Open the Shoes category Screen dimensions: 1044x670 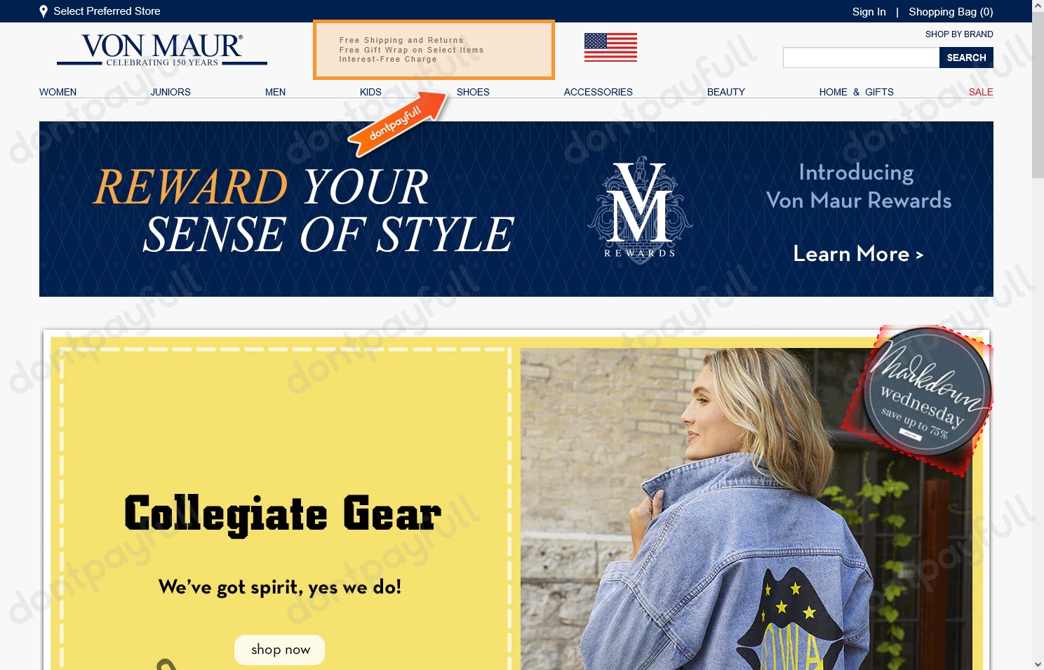tap(473, 92)
